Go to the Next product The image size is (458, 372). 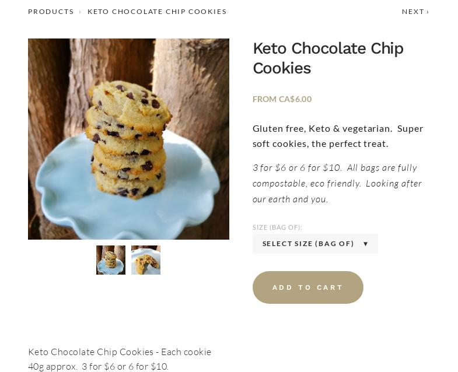[x=413, y=12]
